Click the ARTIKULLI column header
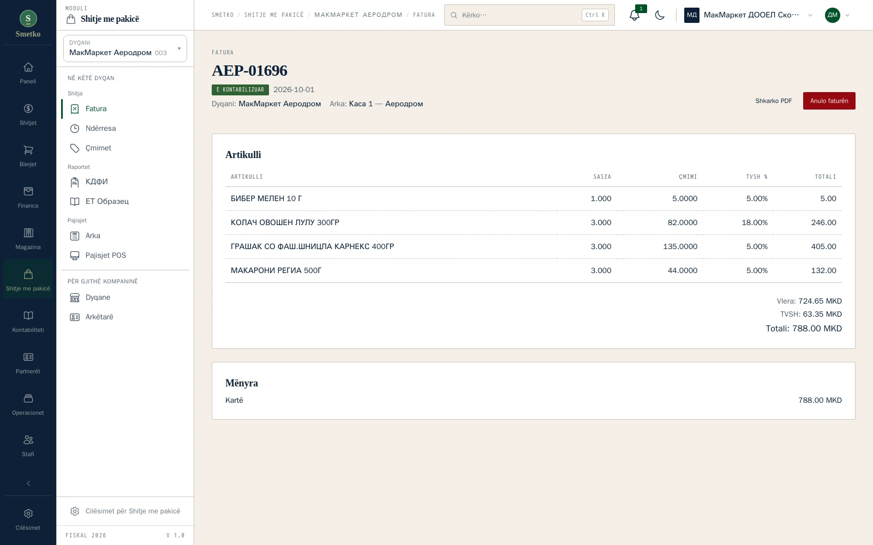873x545 pixels. click(x=247, y=177)
